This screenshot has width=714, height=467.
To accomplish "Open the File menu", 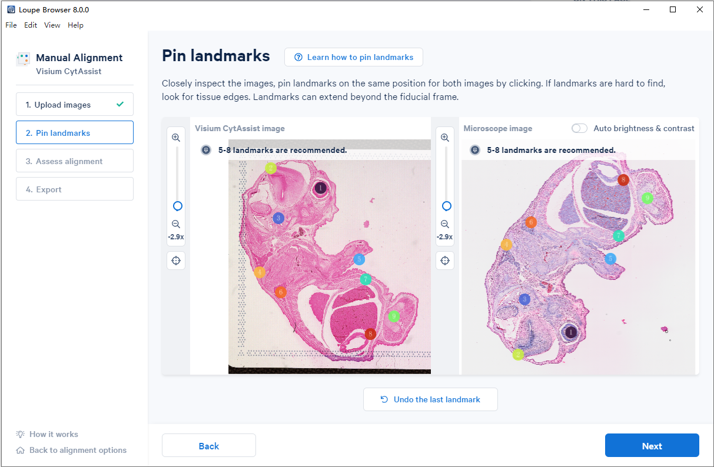I will pyautogui.click(x=11, y=25).
